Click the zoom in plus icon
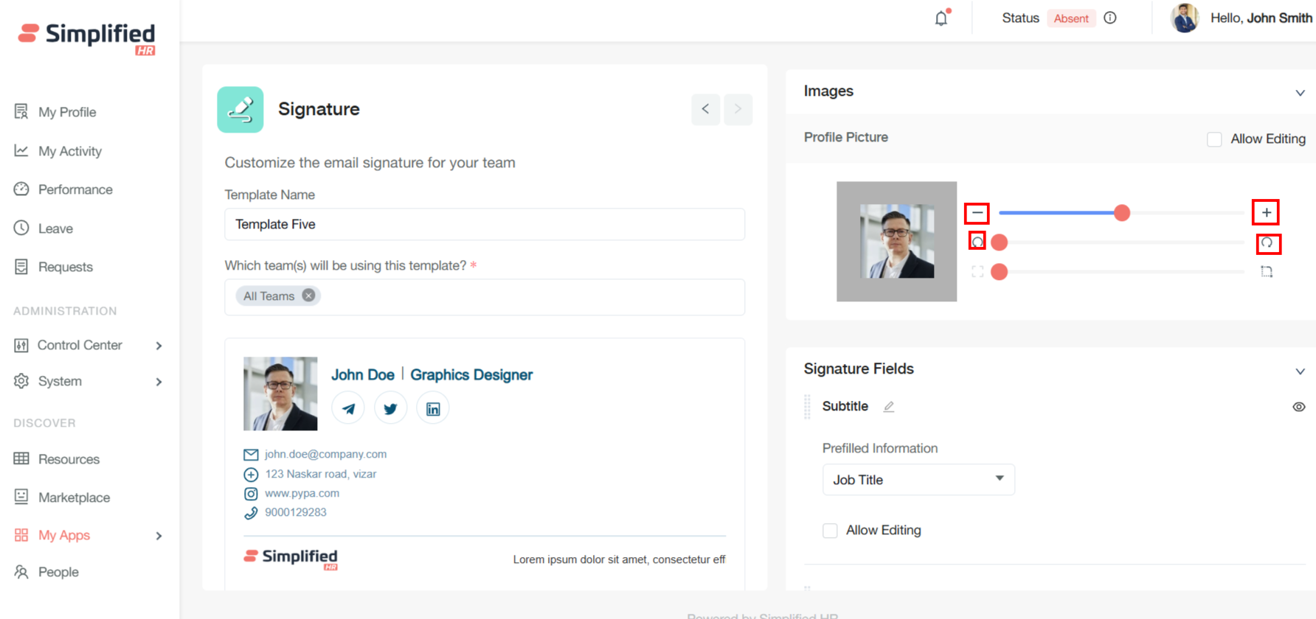This screenshot has height=619, width=1316. 1266,213
